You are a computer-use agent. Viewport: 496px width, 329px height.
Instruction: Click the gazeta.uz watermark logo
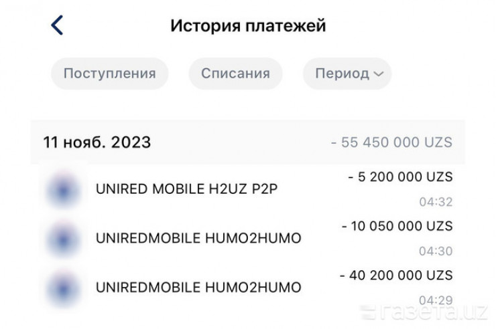(423, 311)
